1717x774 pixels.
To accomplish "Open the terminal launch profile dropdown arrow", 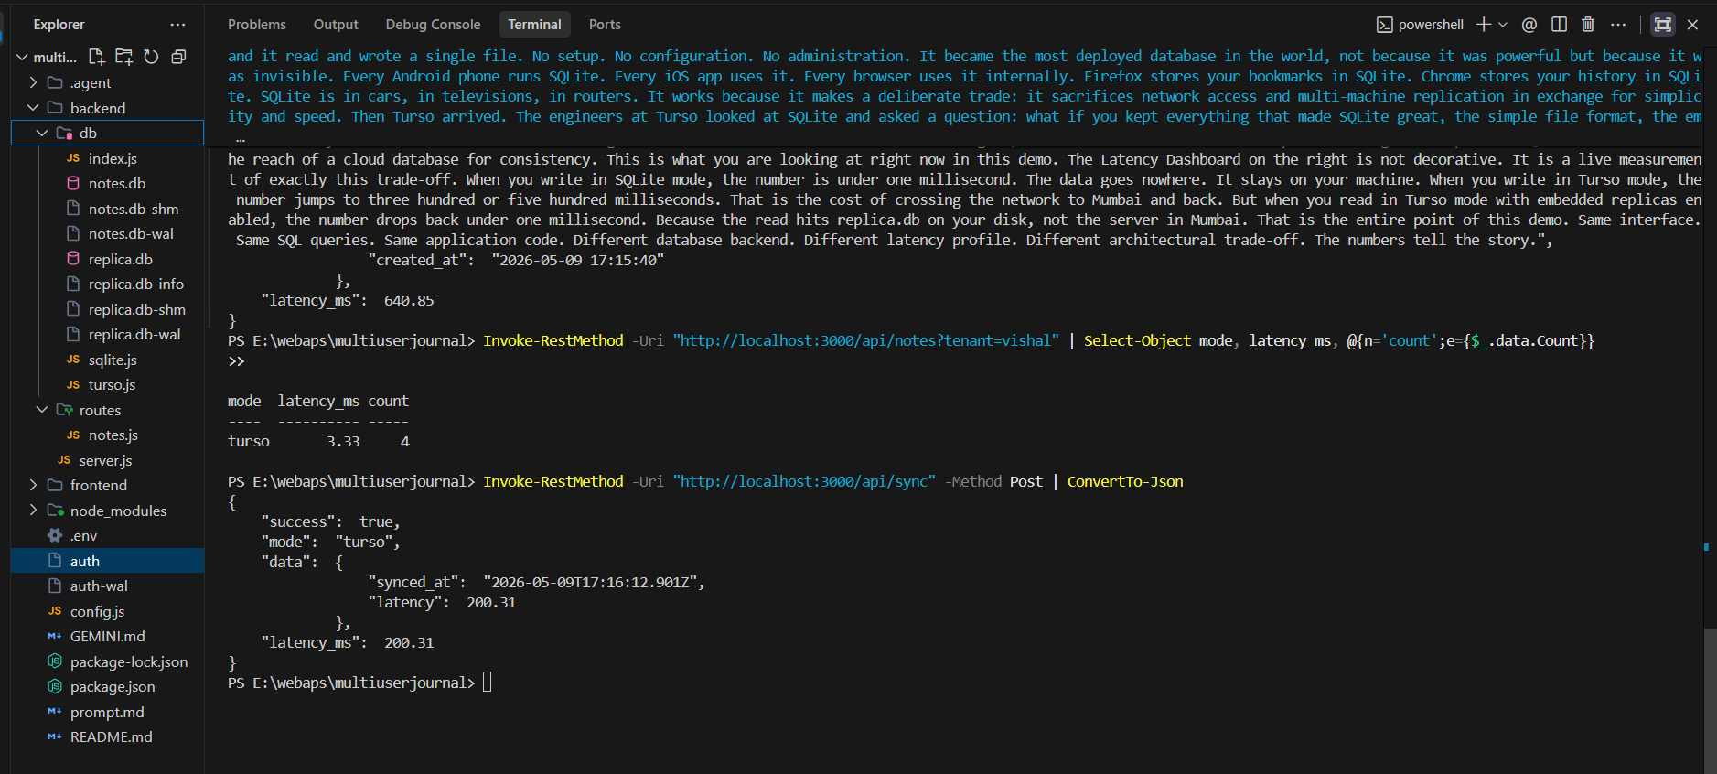I will tap(1503, 25).
